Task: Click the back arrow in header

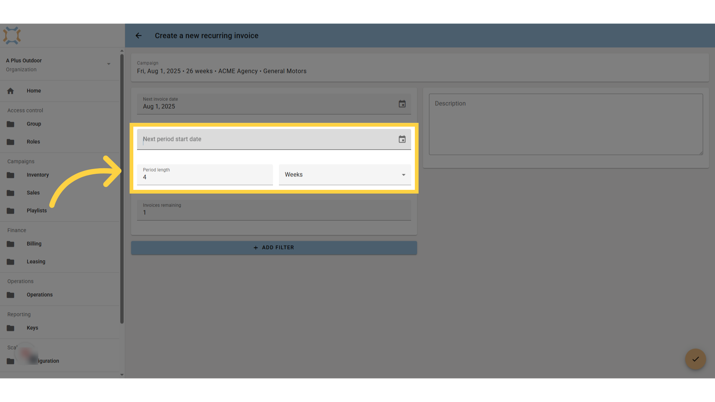Action: click(139, 36)
